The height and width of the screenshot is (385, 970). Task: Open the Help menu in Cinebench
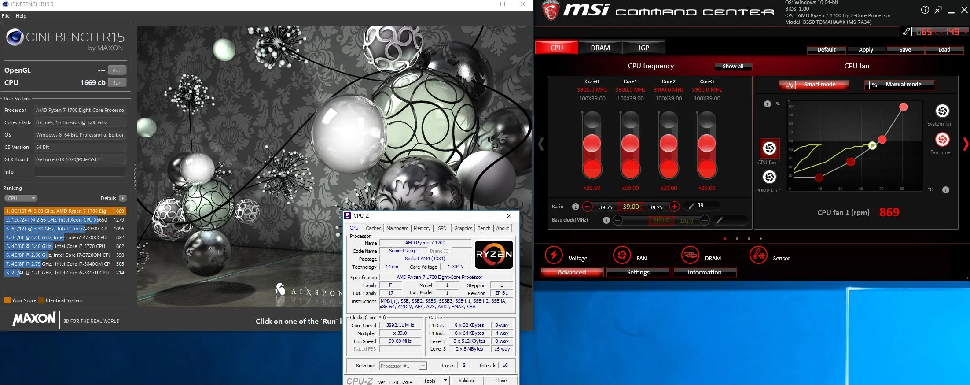click(21, 16)
